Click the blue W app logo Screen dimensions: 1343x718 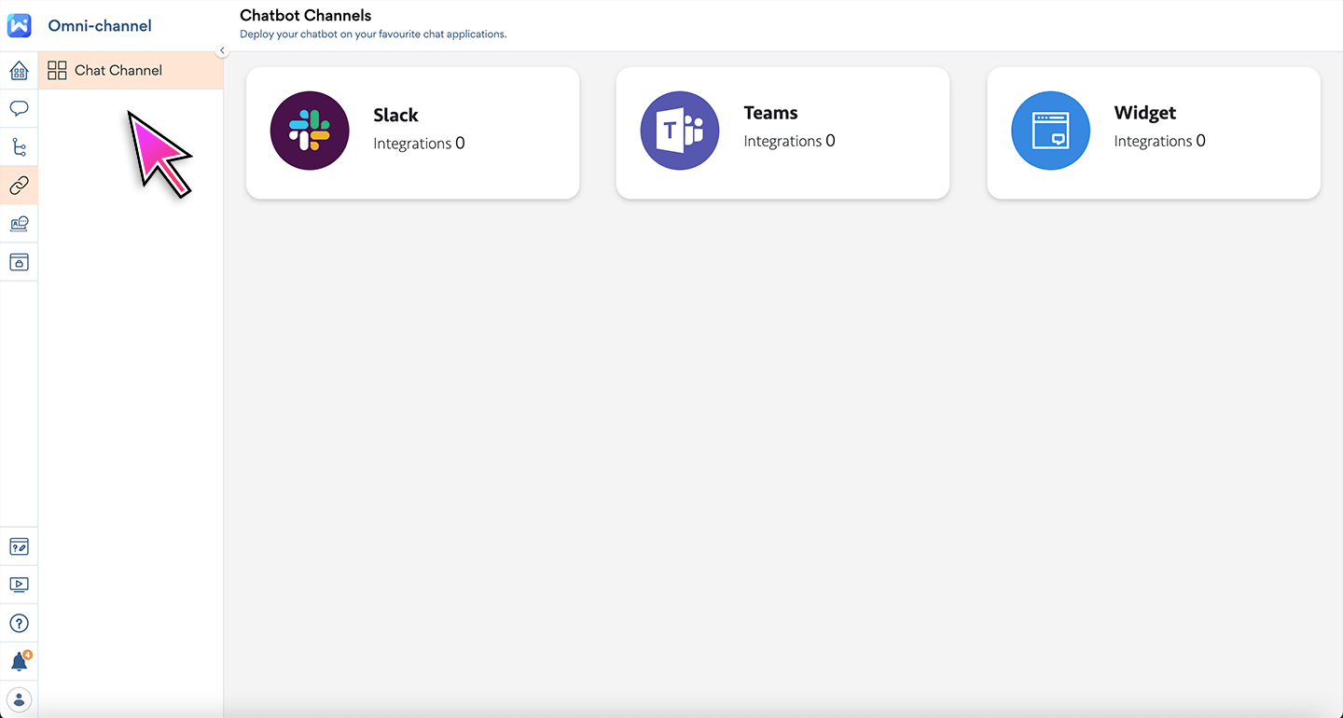pos(19,25)
